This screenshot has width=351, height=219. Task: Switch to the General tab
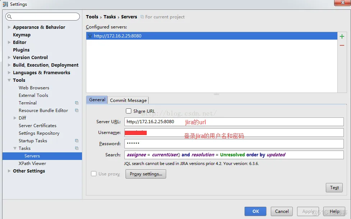pyautogui.click(x=97, y=100)
